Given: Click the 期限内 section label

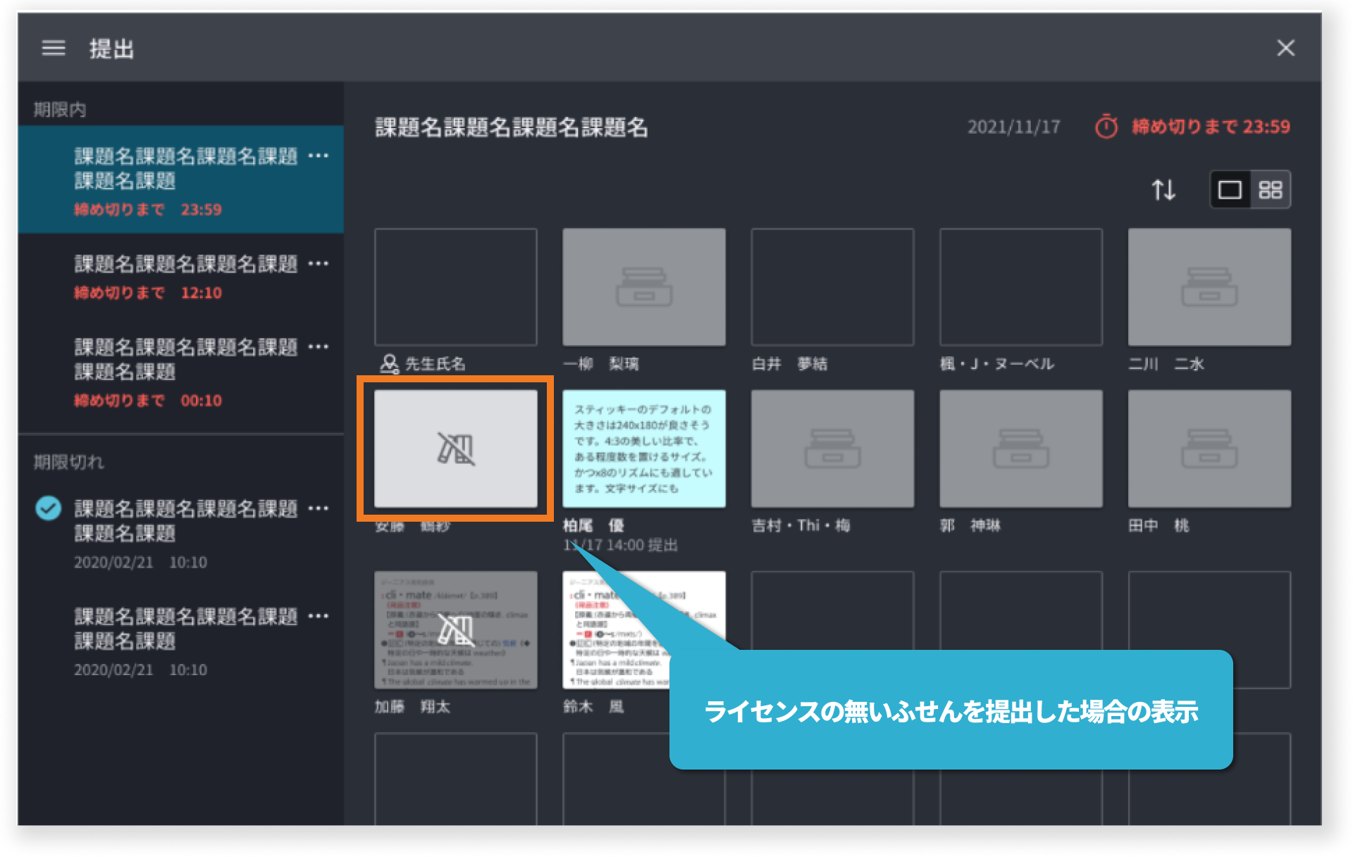Looking at the screenshot, I should tap(60, 110).
